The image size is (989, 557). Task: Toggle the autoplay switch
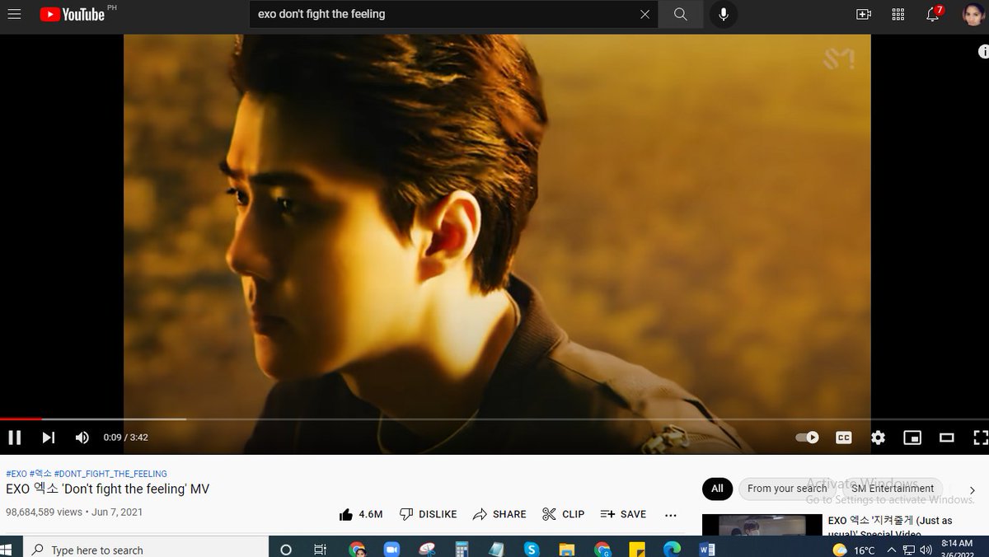click(x=808, y=438)
